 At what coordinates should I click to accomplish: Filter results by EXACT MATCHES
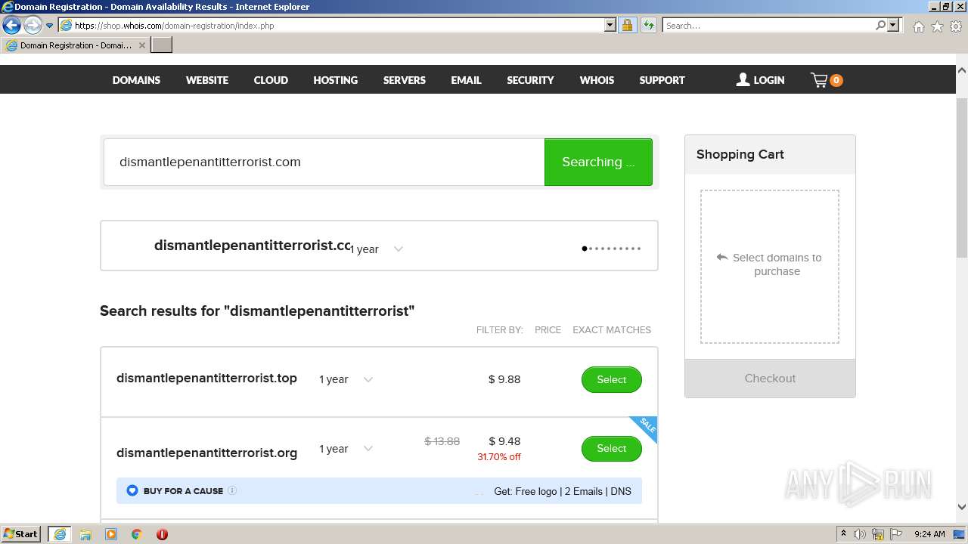tap(612, 329)
